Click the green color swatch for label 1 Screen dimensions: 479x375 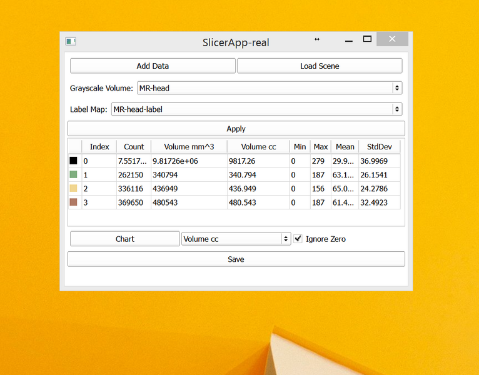[x=73, y=175]
